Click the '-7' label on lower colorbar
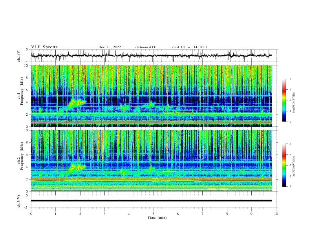311x240 pixels. point(289,186)
